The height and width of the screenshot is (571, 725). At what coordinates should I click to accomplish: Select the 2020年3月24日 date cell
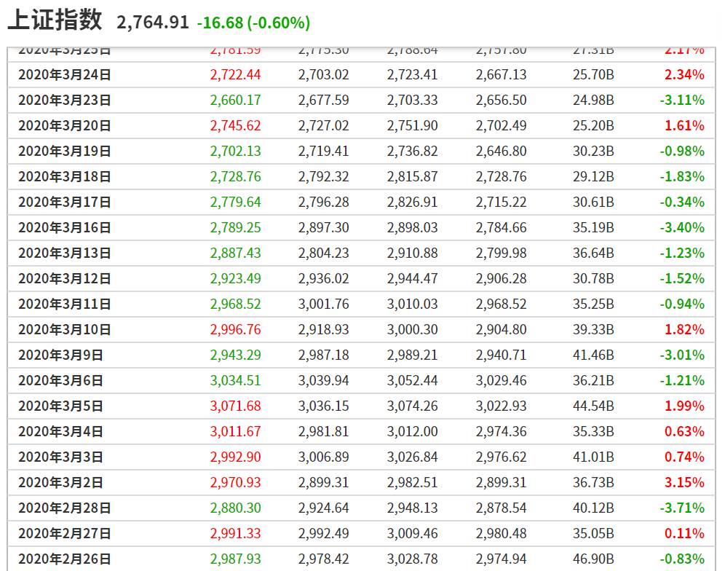65,74
